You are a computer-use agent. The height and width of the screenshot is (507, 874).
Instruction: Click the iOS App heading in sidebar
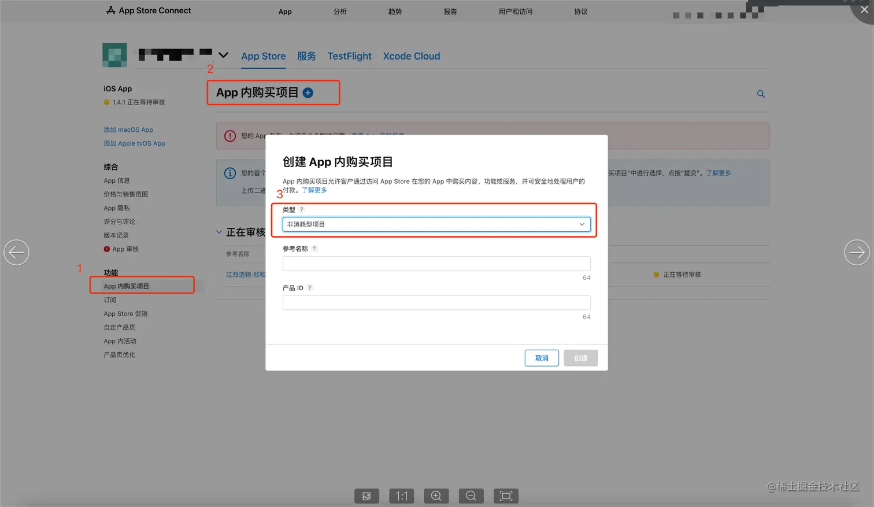pos(118,88)
